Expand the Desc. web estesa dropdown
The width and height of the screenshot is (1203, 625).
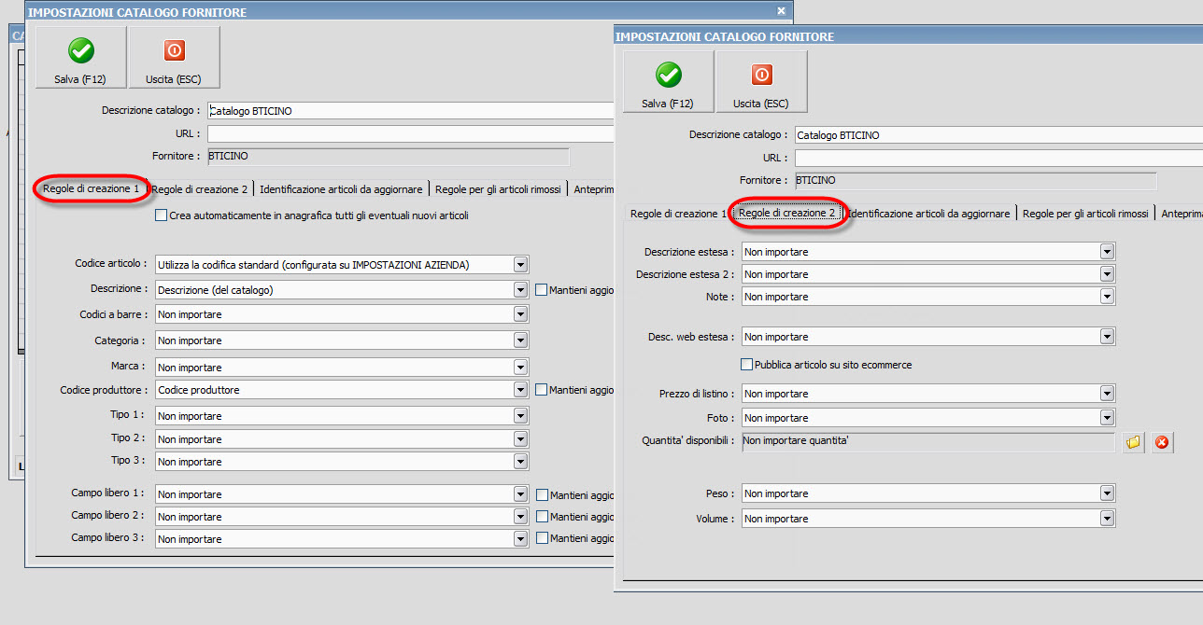[x=1107, y=337]
